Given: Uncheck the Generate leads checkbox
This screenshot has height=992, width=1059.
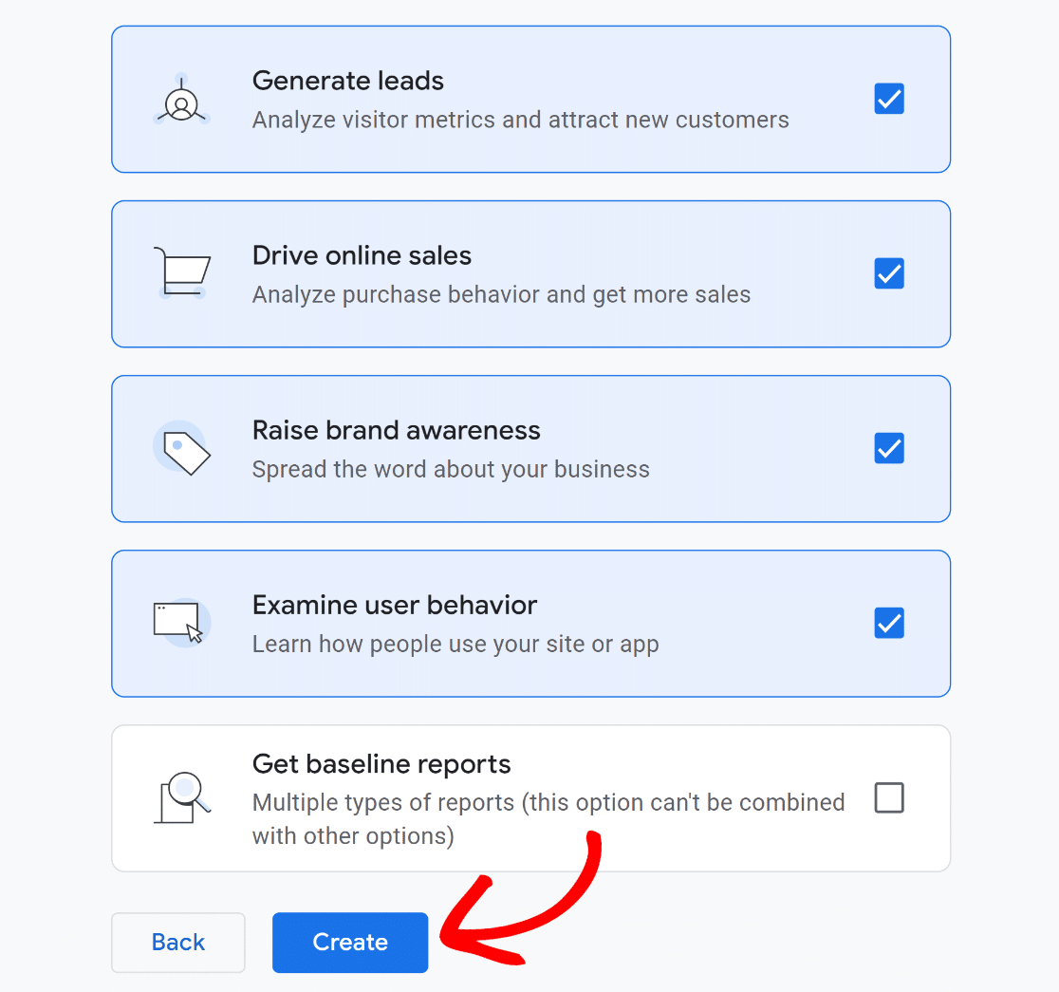Looking at the screenshot, I should point(889,99).
